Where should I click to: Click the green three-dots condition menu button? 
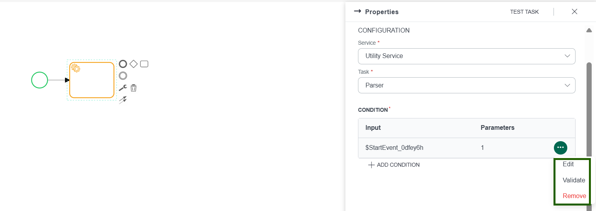[561, 147]
